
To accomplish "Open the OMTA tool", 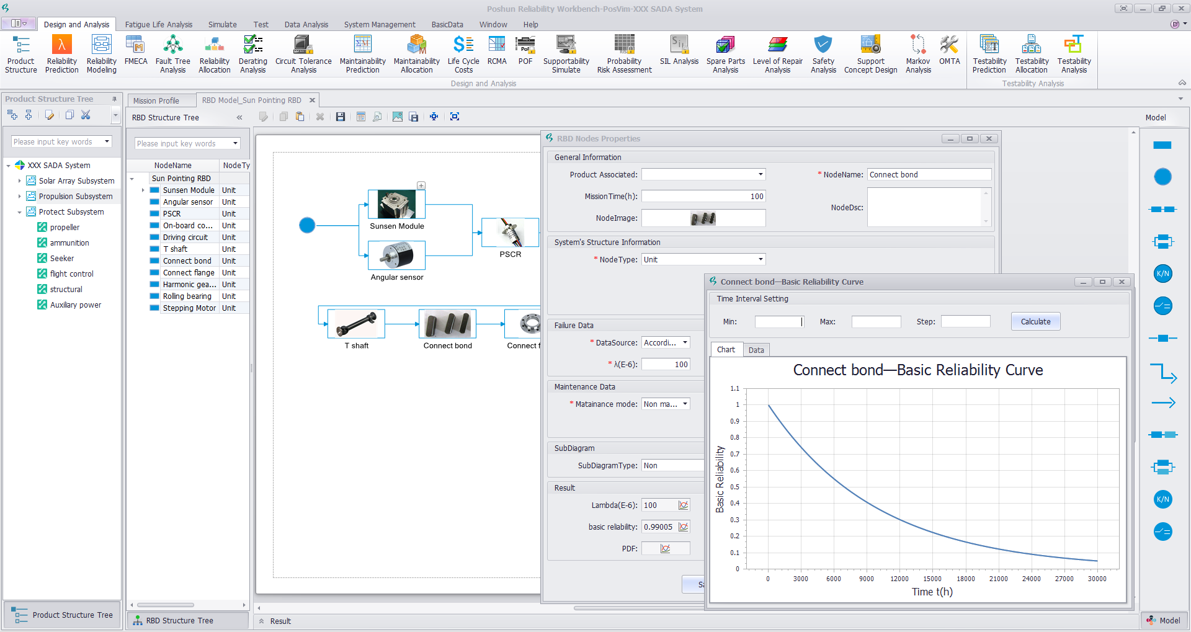I will [x=949, y=51].
